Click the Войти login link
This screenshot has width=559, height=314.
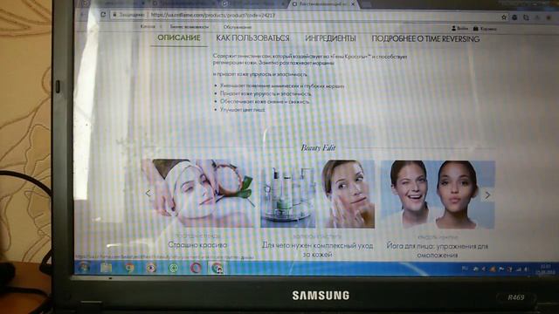(460, 28)
